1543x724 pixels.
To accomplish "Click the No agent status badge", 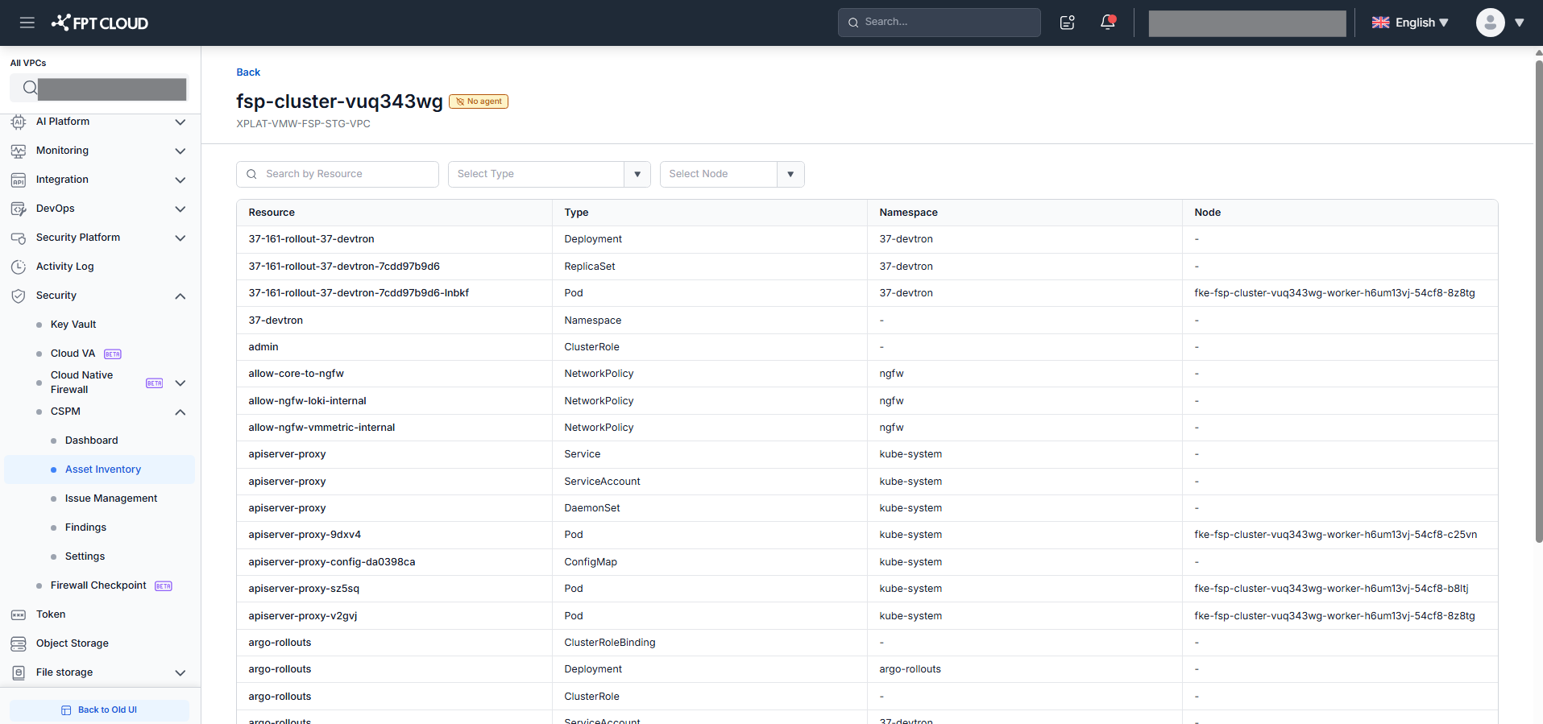I will tap(479, 101).
